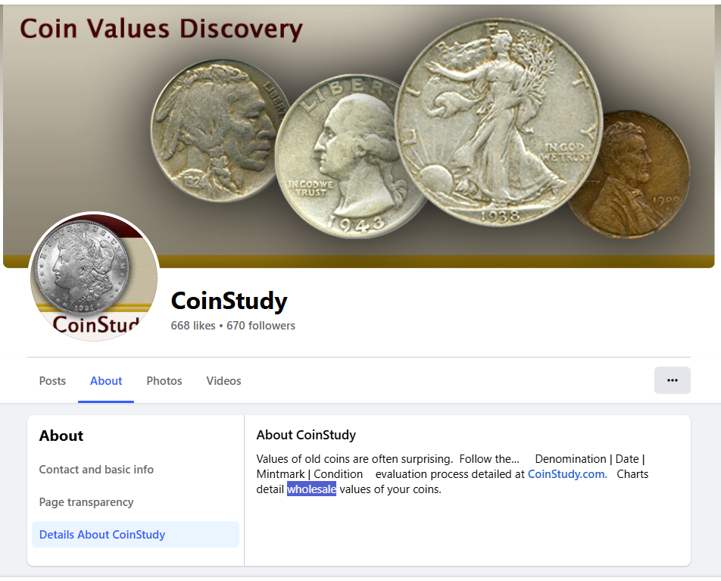Click the About sidebar heading
Screen dimensions: 721x581
[x=61, y=436]
